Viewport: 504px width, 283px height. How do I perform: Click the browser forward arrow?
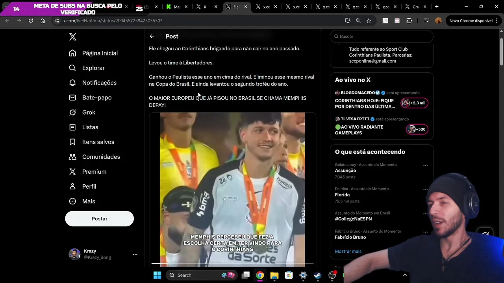[x=19, y=20]
